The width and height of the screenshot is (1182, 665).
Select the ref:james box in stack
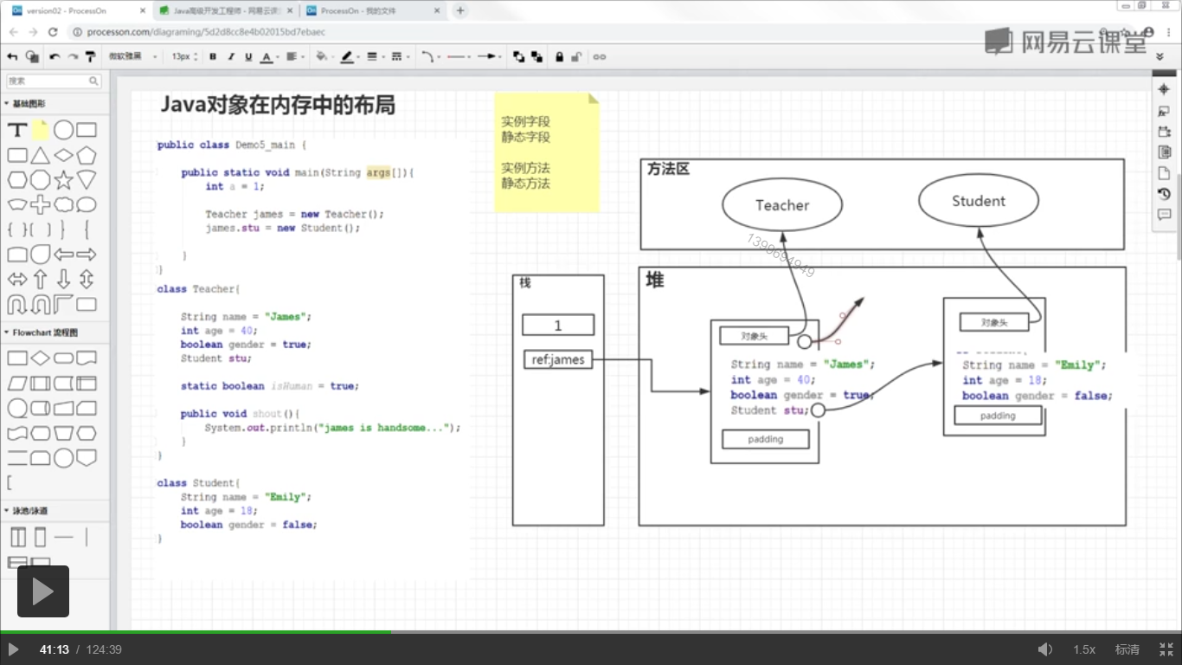click(x=558, y=359)
